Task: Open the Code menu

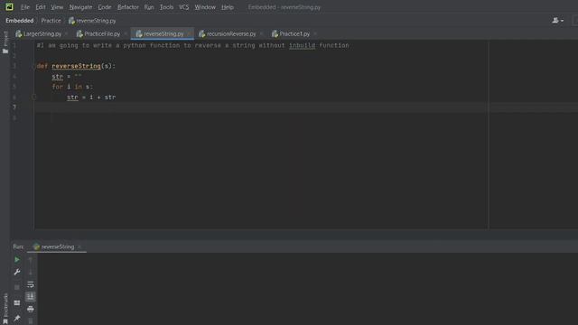Action: click(105, 7)
